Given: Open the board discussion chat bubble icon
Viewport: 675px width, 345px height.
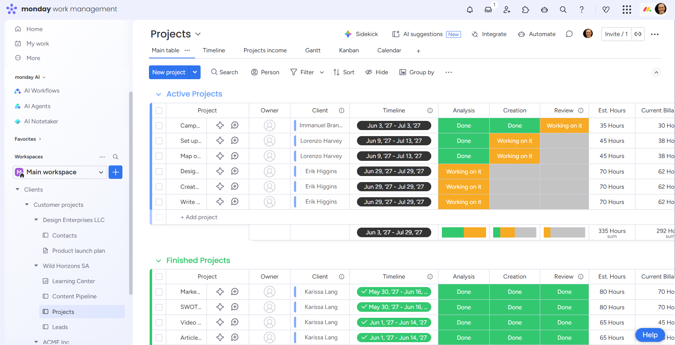Looking at the screenshot, I should (569, 34).
